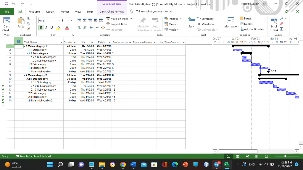Click the Link Tasks chain icon
This screenshot has height=170, width=303.
(98, 27)
